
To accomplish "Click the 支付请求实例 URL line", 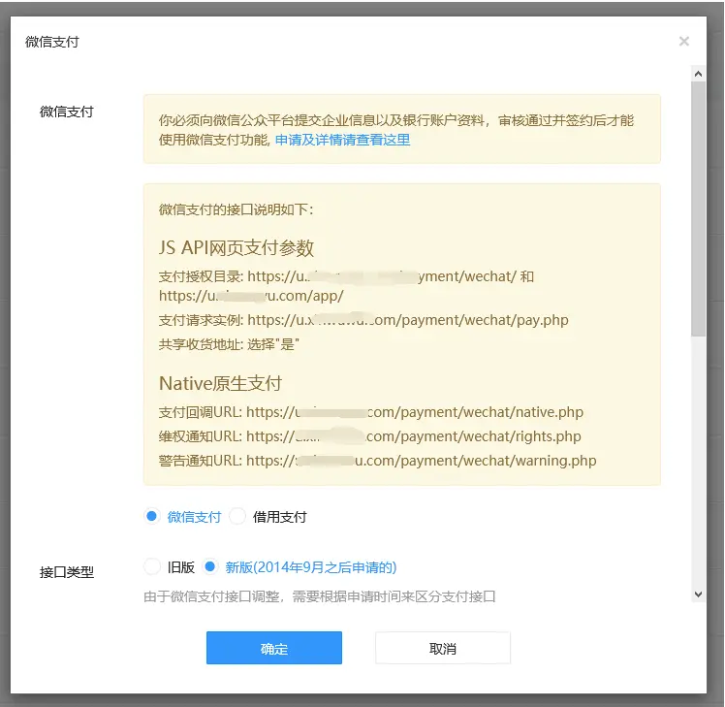I will [x=363, y=320].
